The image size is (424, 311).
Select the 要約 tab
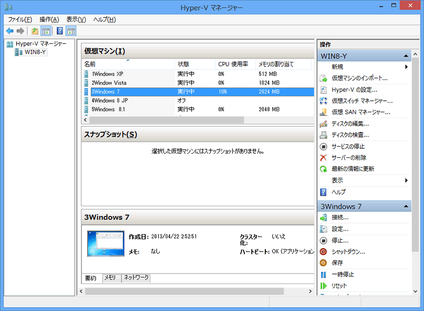[91, 278]
